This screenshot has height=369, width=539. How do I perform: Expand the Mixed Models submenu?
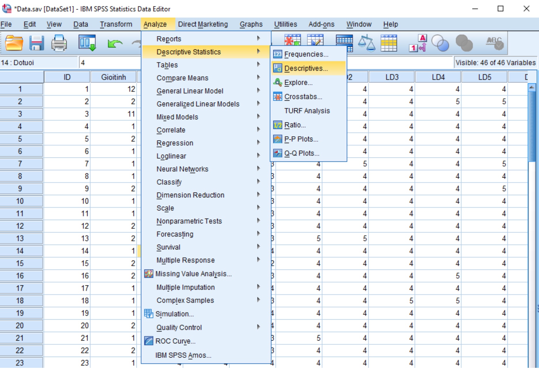coord(206,117)
